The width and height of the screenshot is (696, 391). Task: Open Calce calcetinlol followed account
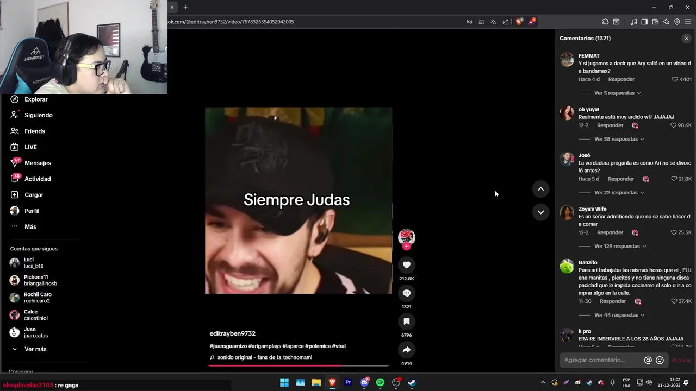click(29, 315)
